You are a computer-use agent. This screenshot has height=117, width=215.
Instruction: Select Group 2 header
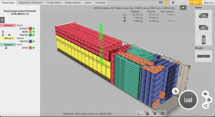click(8, 38)
